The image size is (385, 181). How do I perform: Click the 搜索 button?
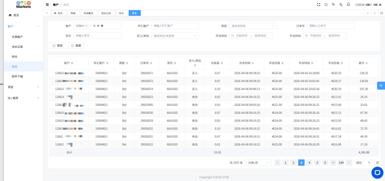(57, 46)
